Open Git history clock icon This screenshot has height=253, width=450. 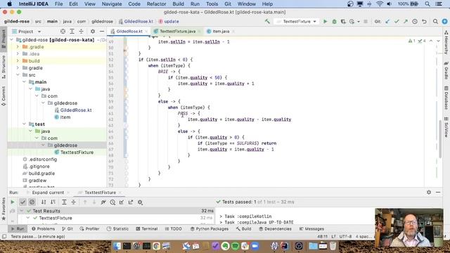(x=415, y=22)
